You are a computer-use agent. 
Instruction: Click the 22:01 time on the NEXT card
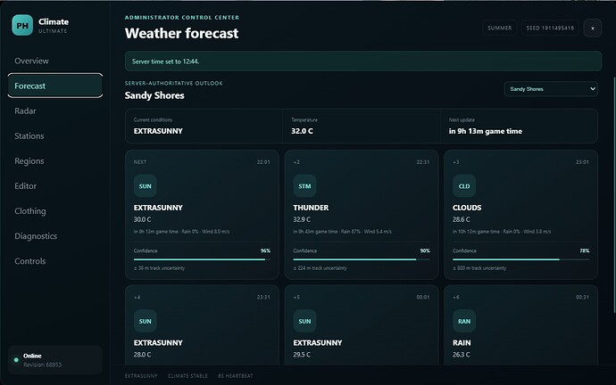click(x=263, y=162)
